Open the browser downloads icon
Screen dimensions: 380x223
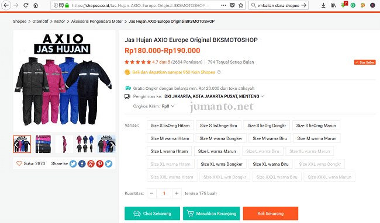[323, 5]
